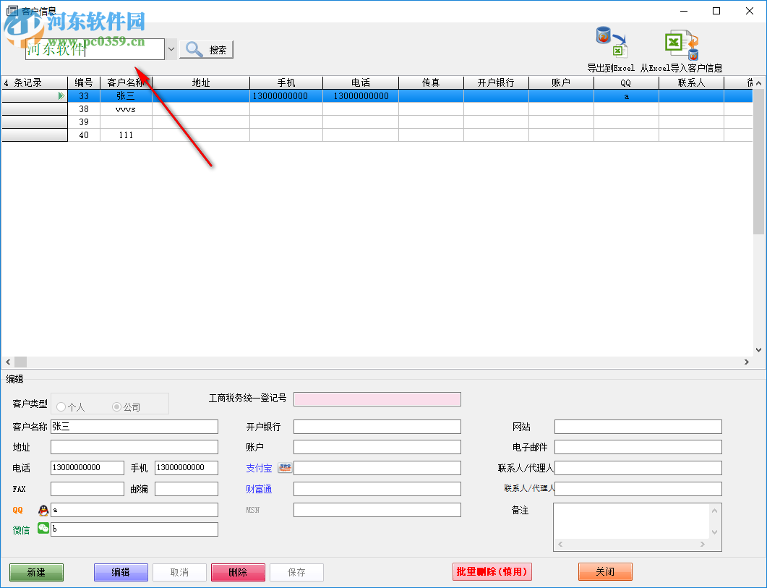Click the 开户银行 input field in the edit form
The width and height of the screenshot is (767, 588).
[x=377, y=427]
